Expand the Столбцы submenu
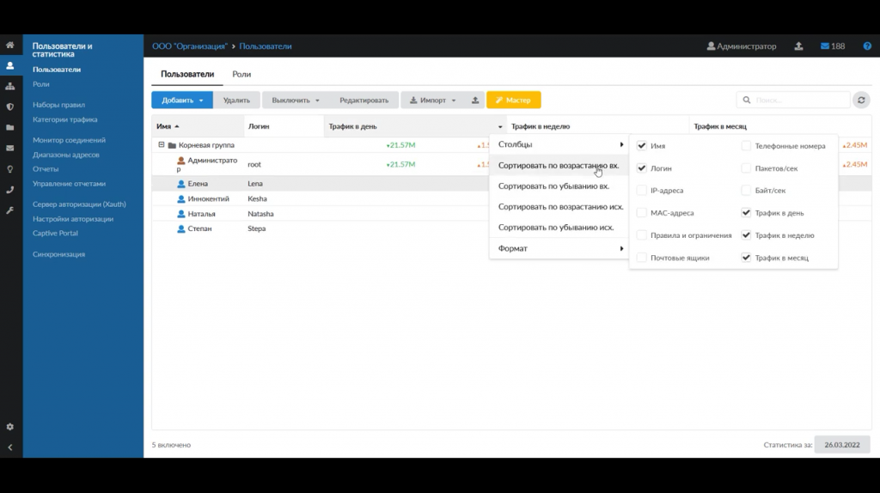Screen dimensions: 880x493 (x=559, y=144)
